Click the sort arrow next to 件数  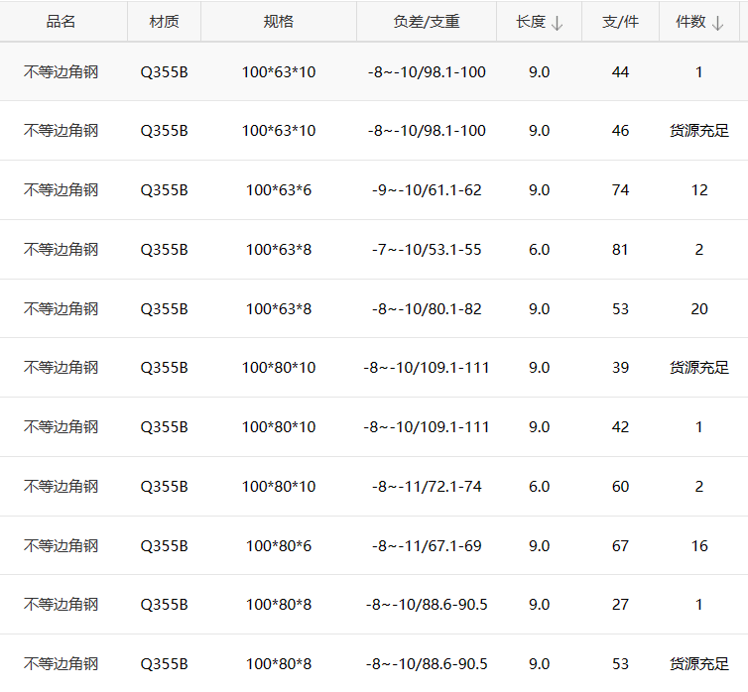coord(717,23)
